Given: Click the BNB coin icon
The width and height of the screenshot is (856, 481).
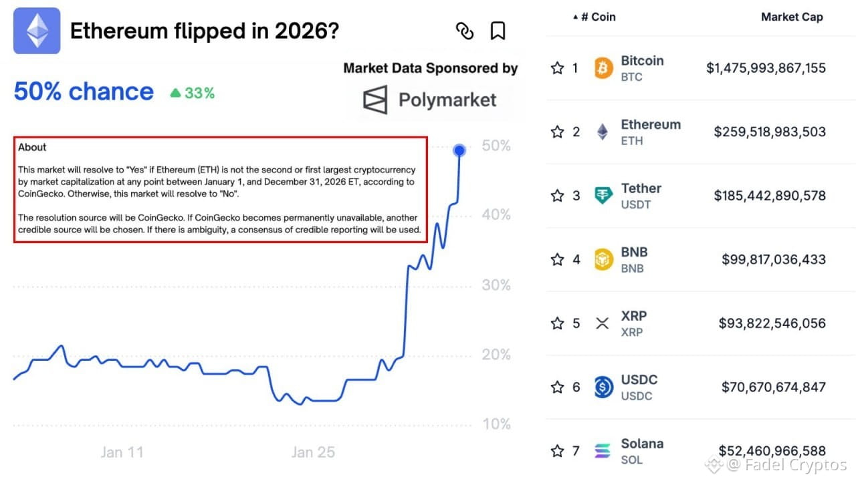Looking at the screenshot, I should (x=604, y=260).
